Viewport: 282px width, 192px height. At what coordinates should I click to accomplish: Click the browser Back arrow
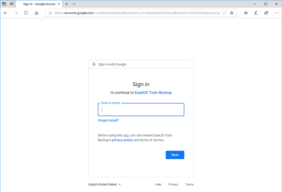pyautogui.click(x=6, y=13)
